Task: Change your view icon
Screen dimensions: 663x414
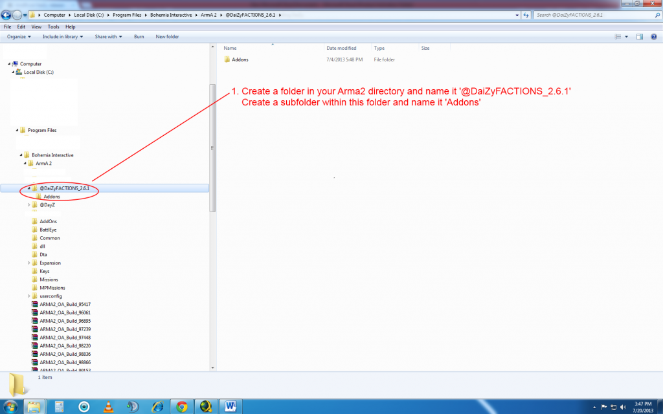Action: (618, 37)
